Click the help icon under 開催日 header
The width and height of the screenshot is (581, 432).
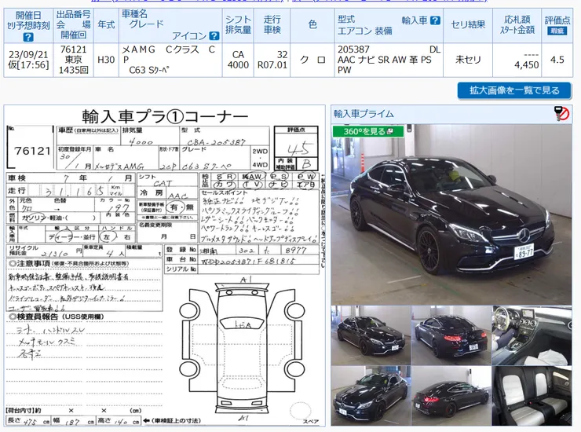click(x=28, y=37)
